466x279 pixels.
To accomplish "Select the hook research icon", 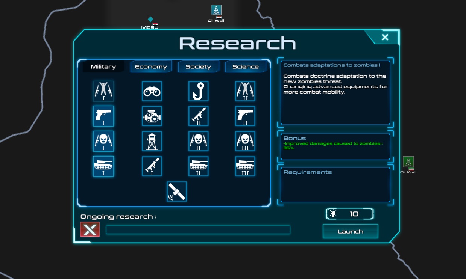I will (x=198, y=91).
